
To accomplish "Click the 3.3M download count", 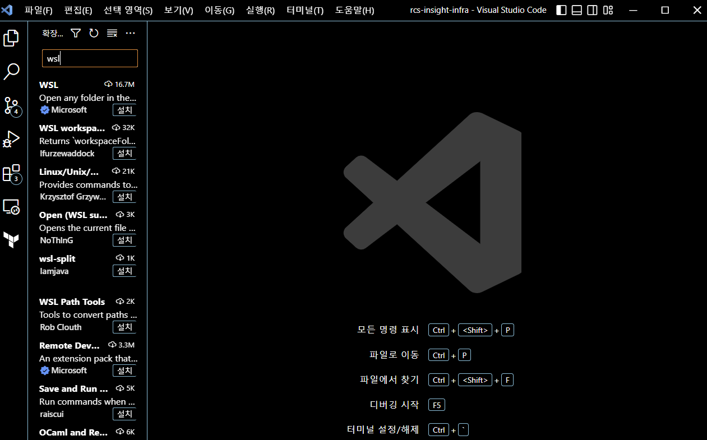I will tap(122, 345).
